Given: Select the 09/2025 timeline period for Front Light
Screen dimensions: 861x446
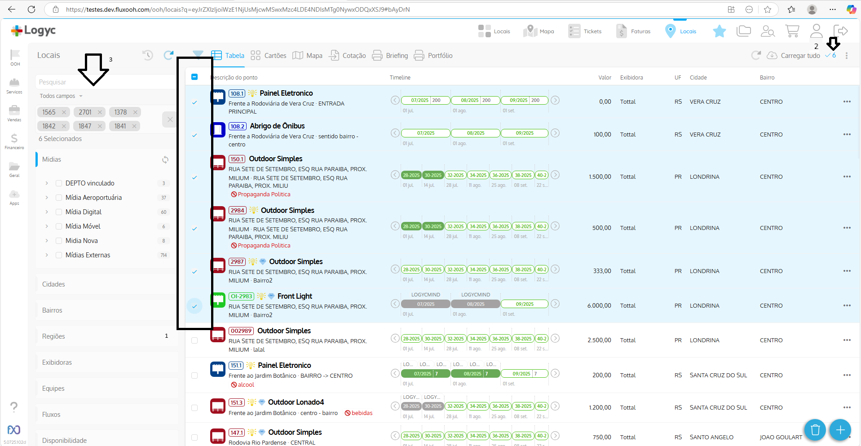Looking at the screenshot, I should coord(524,304).
